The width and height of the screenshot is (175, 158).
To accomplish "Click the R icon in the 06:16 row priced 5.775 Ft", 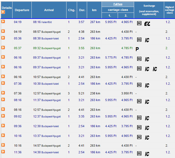I will 139,59.
